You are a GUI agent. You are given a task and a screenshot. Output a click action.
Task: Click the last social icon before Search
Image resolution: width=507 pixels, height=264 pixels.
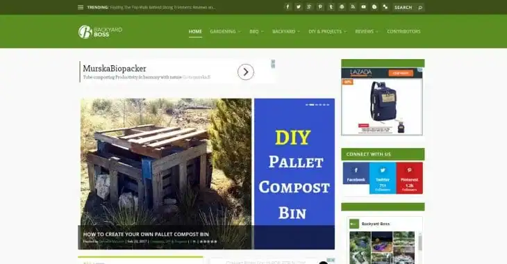[385, 7]
